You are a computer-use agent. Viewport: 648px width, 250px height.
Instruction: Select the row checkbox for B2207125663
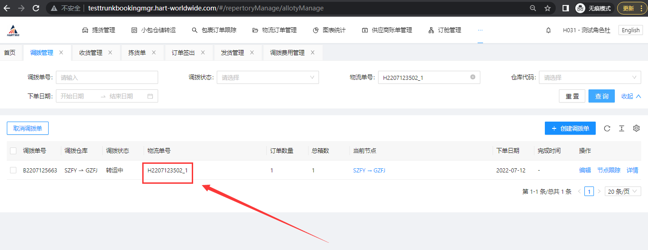pyautogui.click(x=13, y=170)
